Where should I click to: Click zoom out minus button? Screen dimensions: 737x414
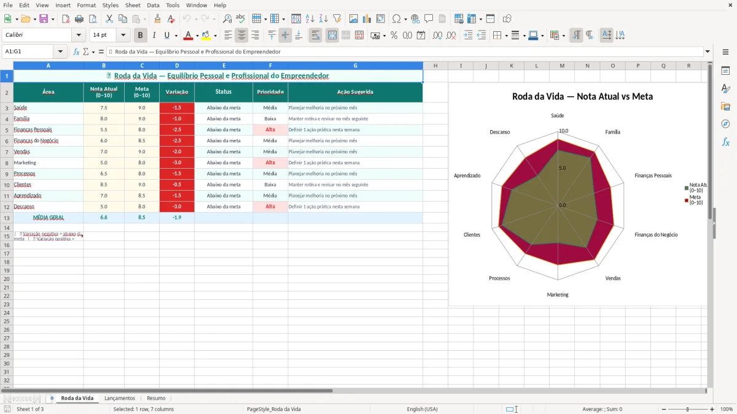tap(663, 409)
